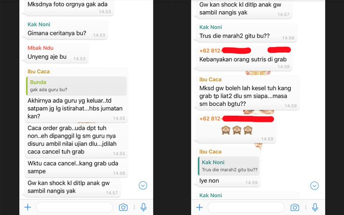Tap microphone icon in left chat
This screenshot has width=344, height=215.
click(144, 207)
